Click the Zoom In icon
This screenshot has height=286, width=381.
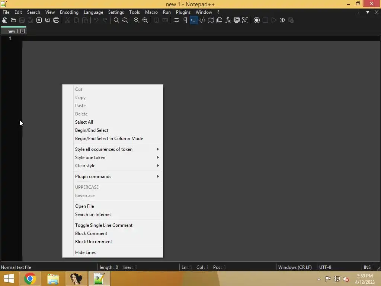[x=137, y=20]
